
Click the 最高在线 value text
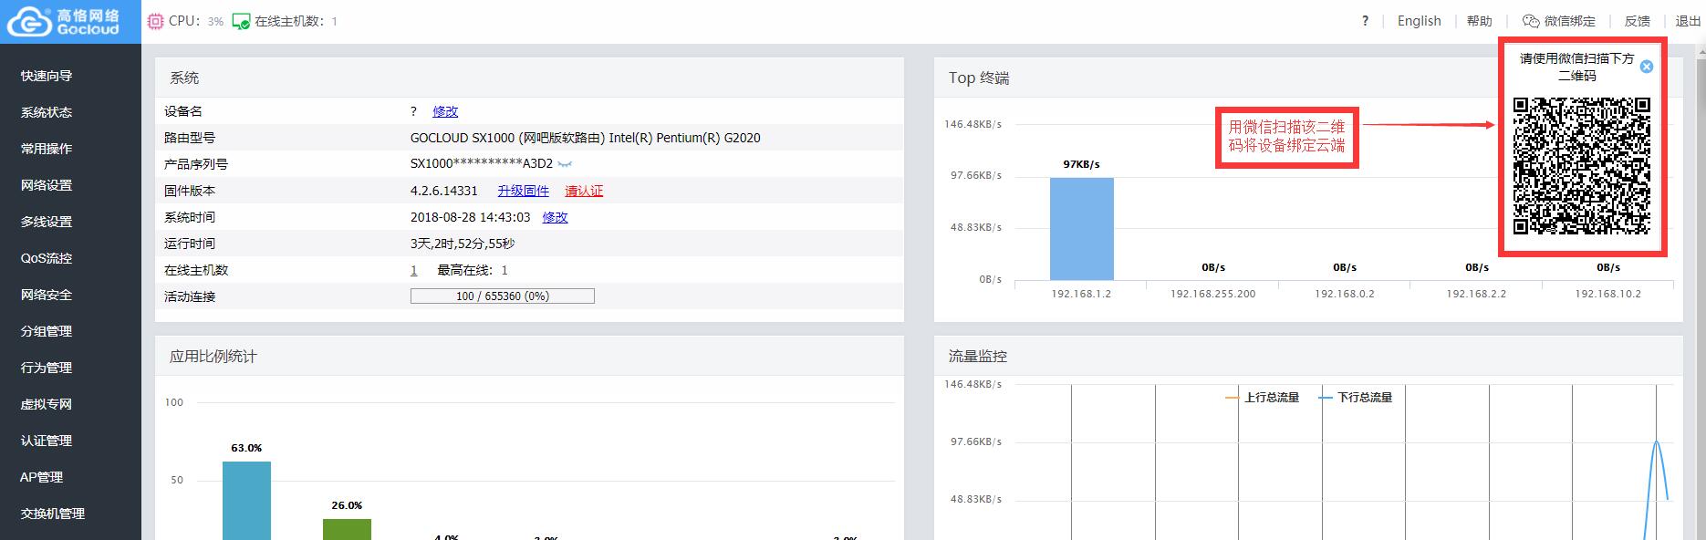(473, 270)
